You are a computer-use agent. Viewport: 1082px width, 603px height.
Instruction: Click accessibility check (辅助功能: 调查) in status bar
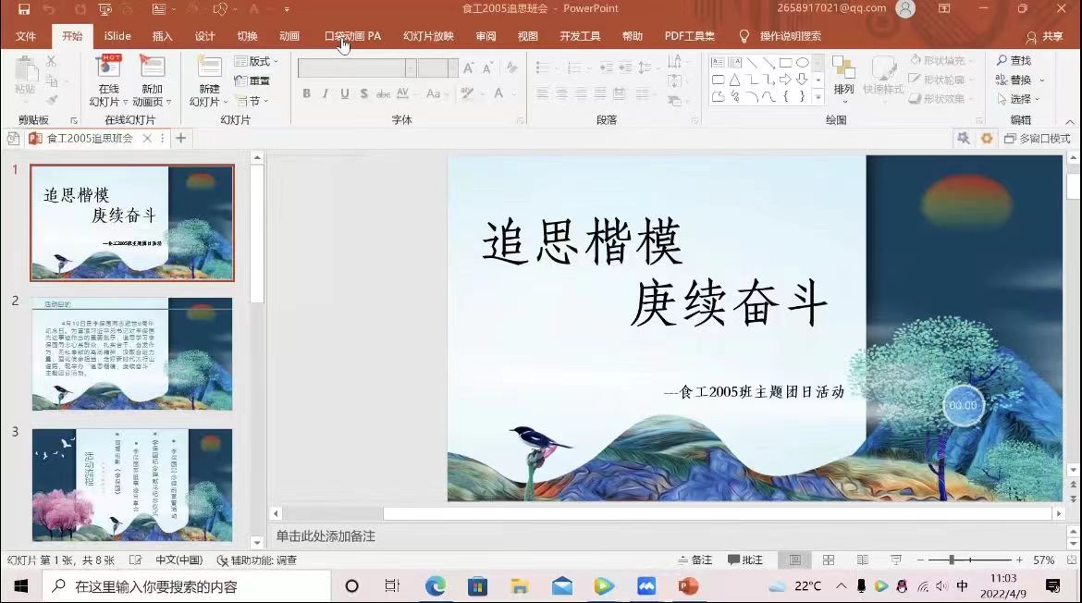tap(257, 560)
